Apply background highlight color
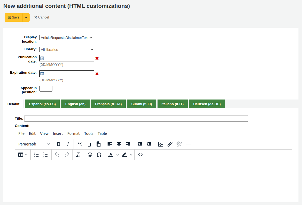Viewport: 302px width, 205px height. coord(124,155)
